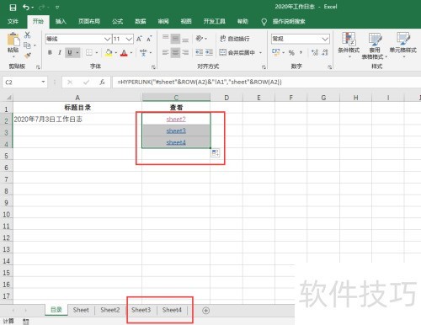Switch to 公式 Formulas tab
Image resolution: width=421 pixels, height=325 pixels.
117,21
